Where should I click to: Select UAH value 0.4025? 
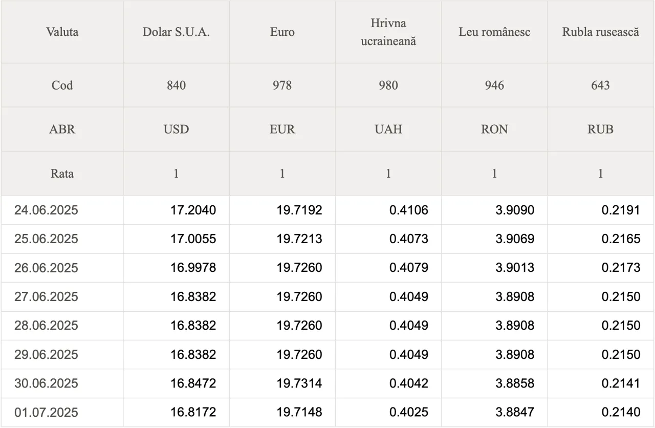pyautogui.click(x=408, y=412)
